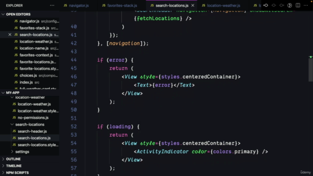Open favorites-stack.js in Open Editors
The width and height of the screenshot is (313, 176).
tap(29, 28)
